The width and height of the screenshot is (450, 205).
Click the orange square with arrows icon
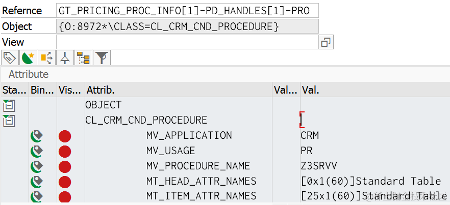46,58
